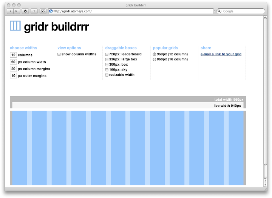
Task: Click in the Google search box
Action: coord(241,11)
